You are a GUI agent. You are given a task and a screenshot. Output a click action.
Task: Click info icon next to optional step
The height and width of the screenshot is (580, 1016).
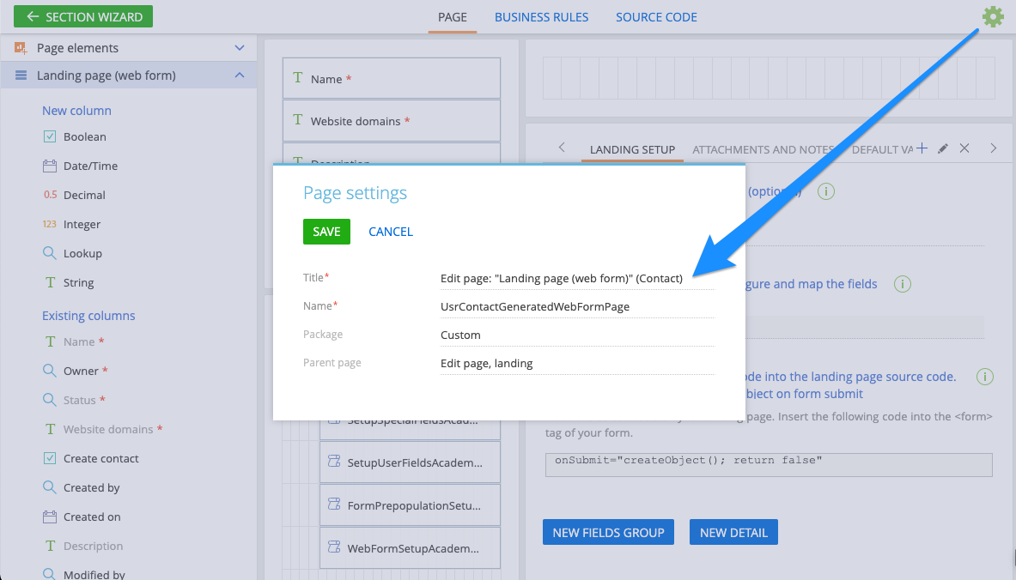coord(825,191)
